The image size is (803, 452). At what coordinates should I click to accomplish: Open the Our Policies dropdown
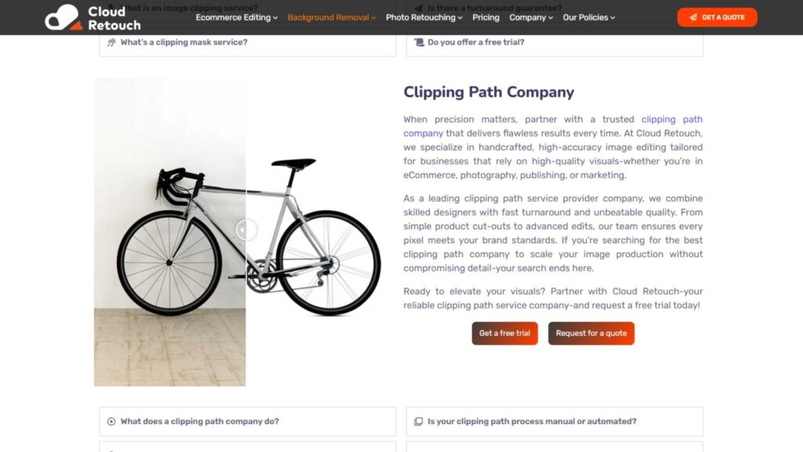coord(588,17)
